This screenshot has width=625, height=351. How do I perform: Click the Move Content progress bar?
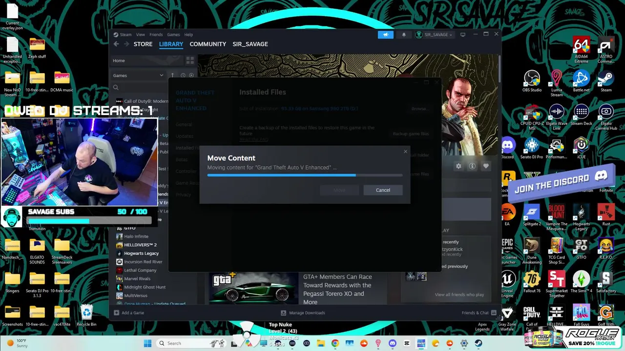pyautogui.click(x=305, y=175)
